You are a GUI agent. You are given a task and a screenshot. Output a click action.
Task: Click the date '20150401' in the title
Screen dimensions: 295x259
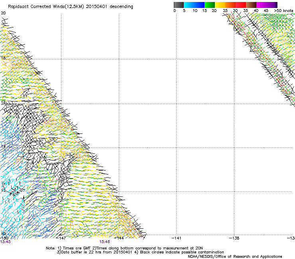coord(96,7)
